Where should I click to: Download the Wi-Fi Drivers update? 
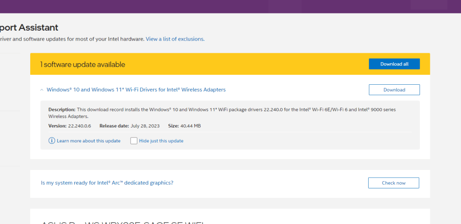pyautogui.click(x=394, y=90)
